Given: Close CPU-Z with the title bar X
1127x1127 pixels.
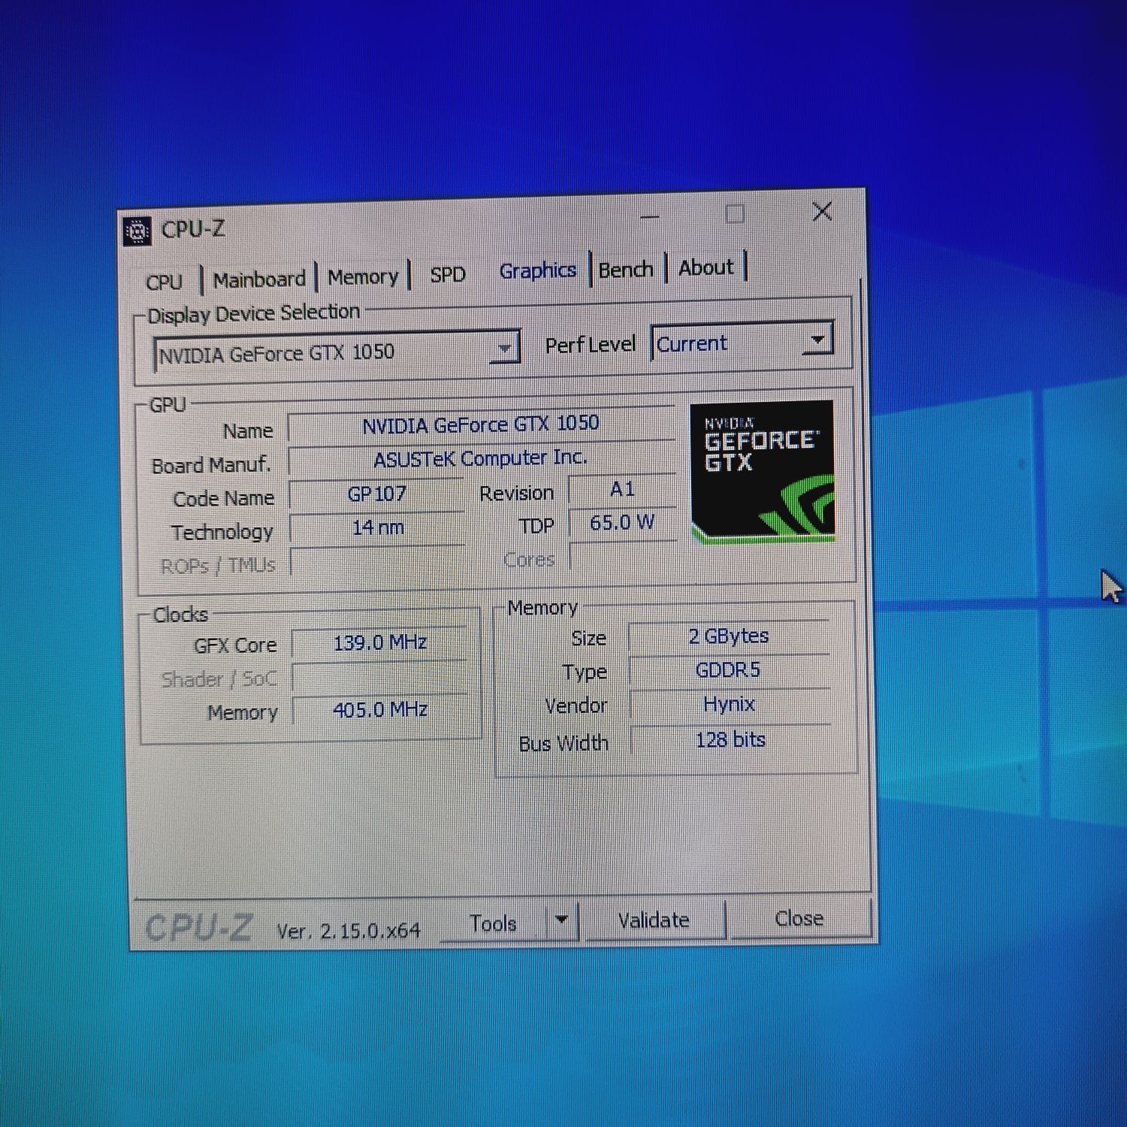Looking at the screenshot, I should pyautogui.click(x=822, y=212).
